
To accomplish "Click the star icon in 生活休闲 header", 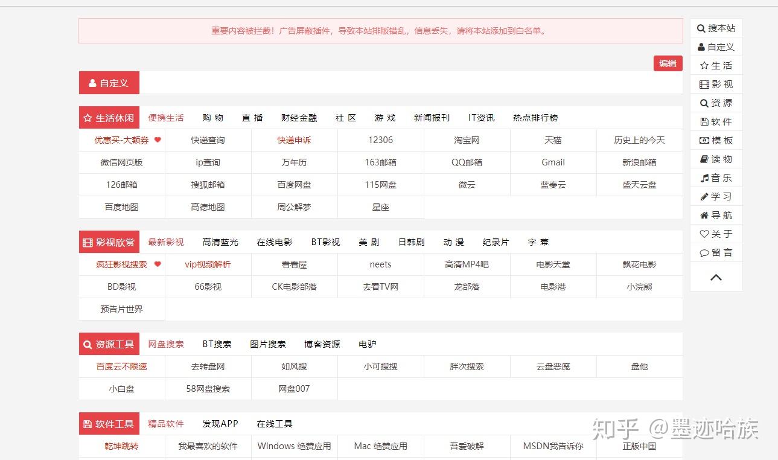I will click(88, 118).
